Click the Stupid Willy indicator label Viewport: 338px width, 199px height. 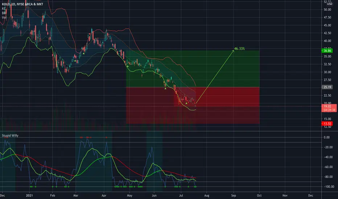pyautogui.click(x=10, y=136)
